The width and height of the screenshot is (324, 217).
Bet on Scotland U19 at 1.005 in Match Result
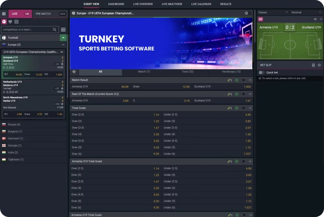point(222,87)
